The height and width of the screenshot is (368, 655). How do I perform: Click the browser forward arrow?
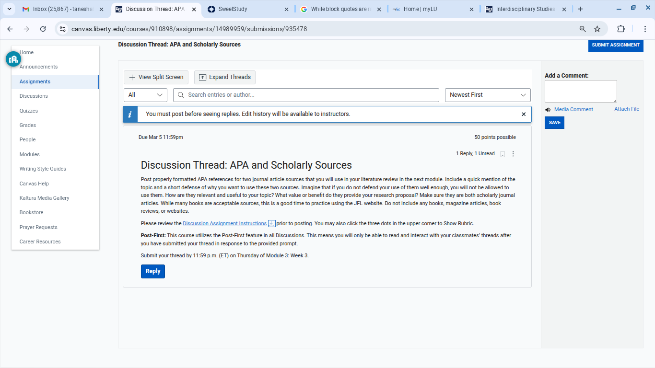click(x=26, y=29)
